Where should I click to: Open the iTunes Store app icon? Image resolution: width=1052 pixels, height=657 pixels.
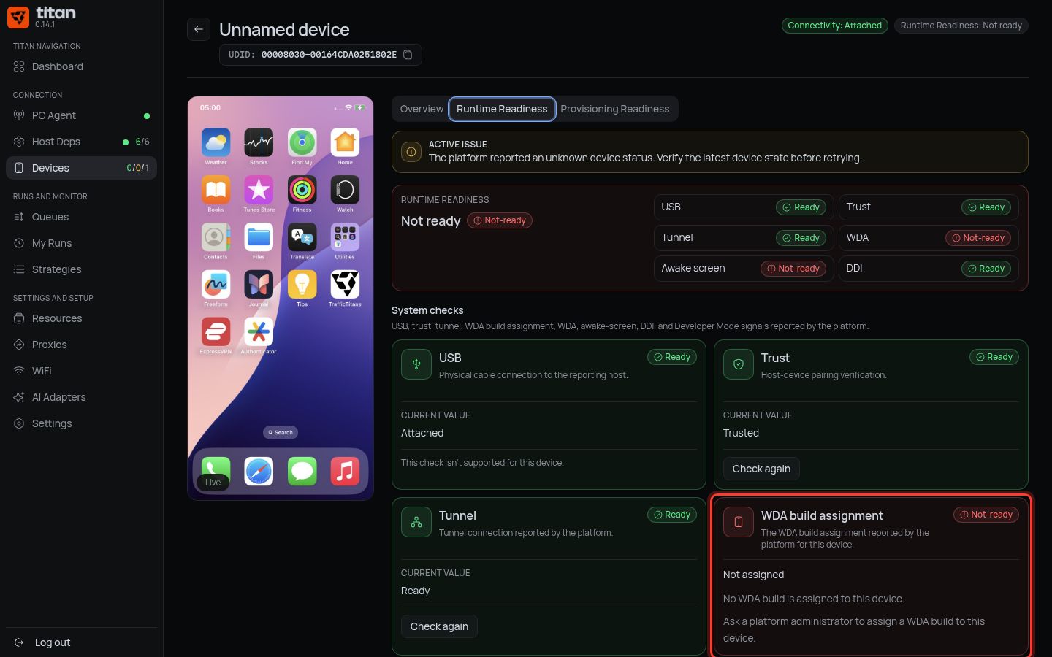coord(259,190)
